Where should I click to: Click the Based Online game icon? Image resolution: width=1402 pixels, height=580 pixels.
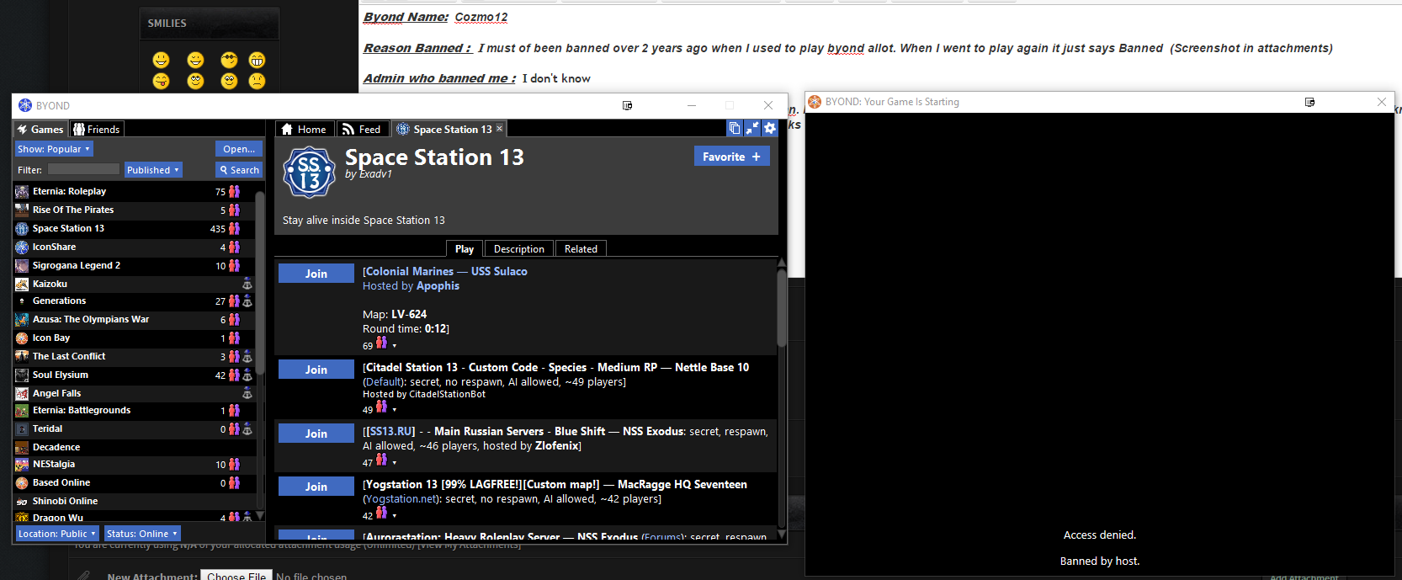pyautogui.click(x=22, y=483)
